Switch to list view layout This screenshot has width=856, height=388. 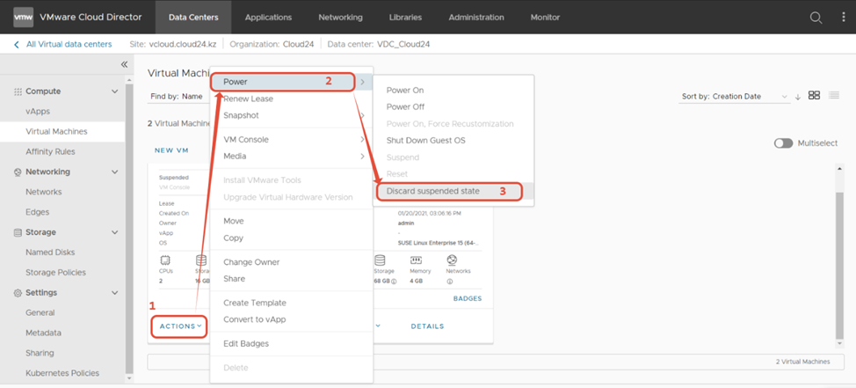[x=834, y=96]
